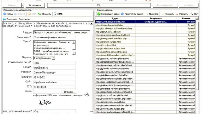The width and height of the screenshot is (202, 114).
Task: Select row http://vsachina.com/addnew.php
Action: pyautogui.click(x=146, y=52)
